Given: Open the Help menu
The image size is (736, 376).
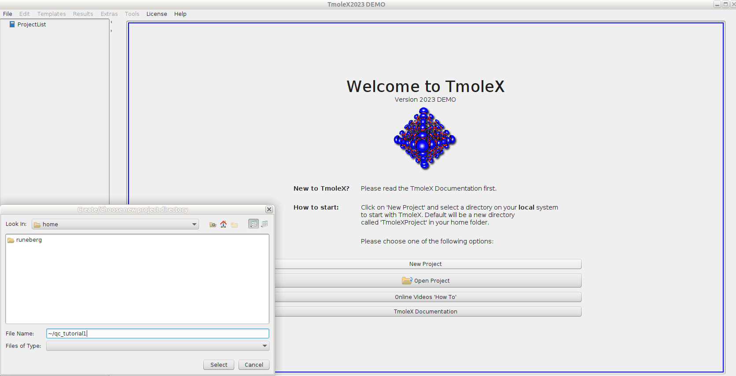Looking at the screenshot, I should [180, 14].
